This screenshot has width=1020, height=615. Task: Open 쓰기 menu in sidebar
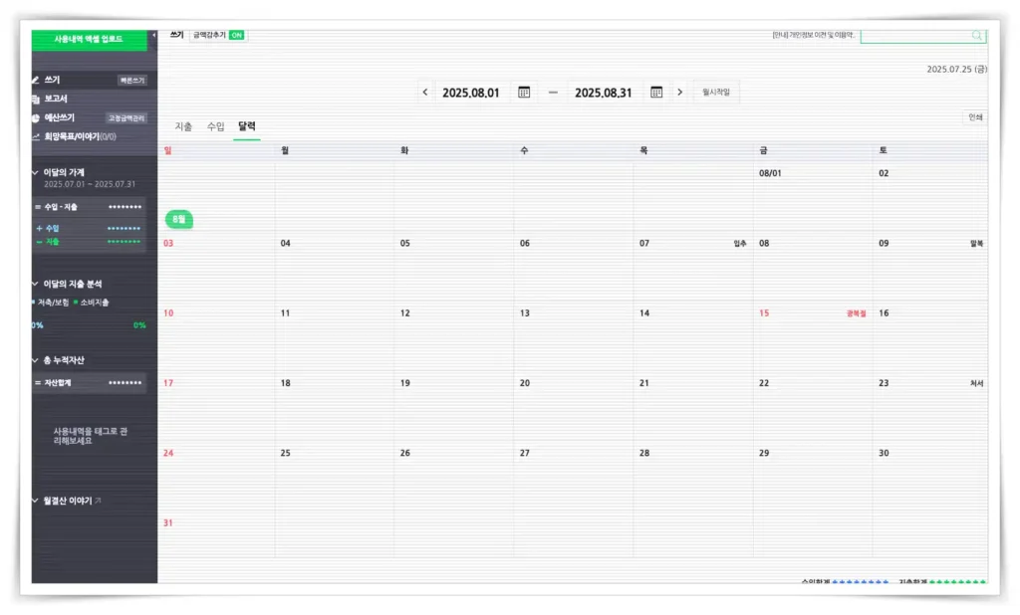[x=52, y=80]
